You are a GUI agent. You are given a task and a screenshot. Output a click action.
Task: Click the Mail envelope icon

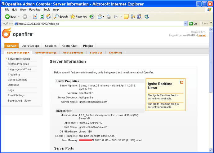tap(100, 17)
